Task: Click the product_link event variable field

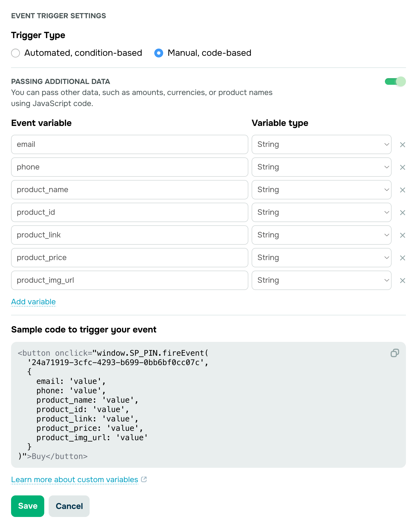Action: click(129, 235)
